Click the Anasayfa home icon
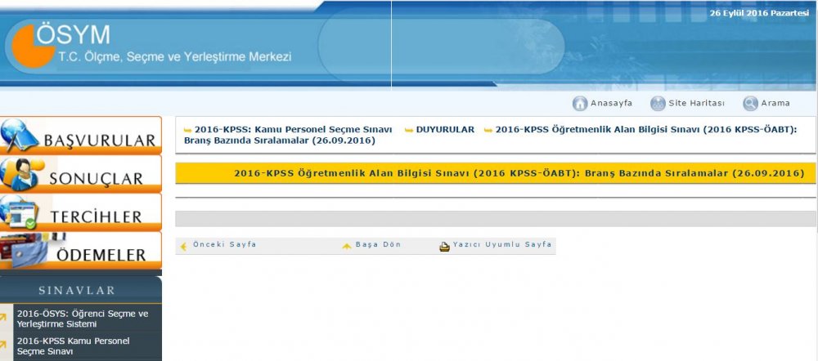 coord(580,104)
